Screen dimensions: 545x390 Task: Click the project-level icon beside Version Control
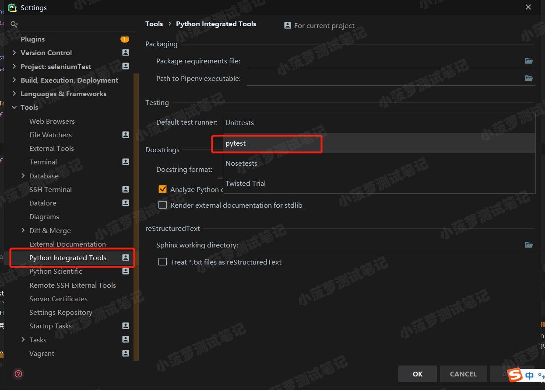126,52
